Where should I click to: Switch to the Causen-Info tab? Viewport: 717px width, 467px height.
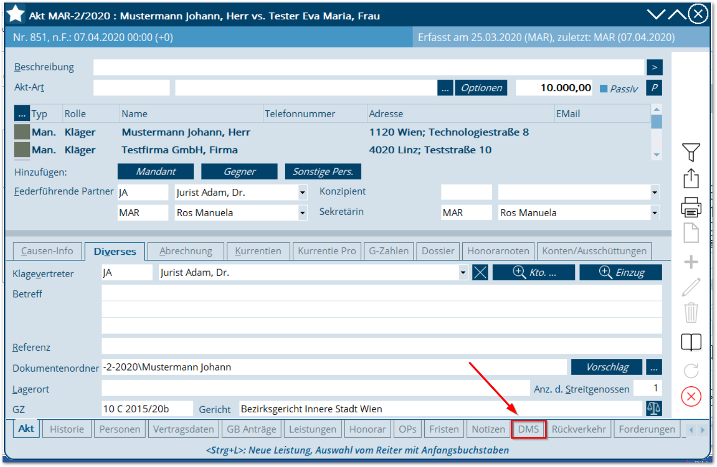click(x=47, y=251)
